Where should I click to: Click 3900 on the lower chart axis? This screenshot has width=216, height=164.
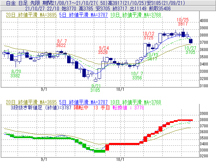(204, 114)
